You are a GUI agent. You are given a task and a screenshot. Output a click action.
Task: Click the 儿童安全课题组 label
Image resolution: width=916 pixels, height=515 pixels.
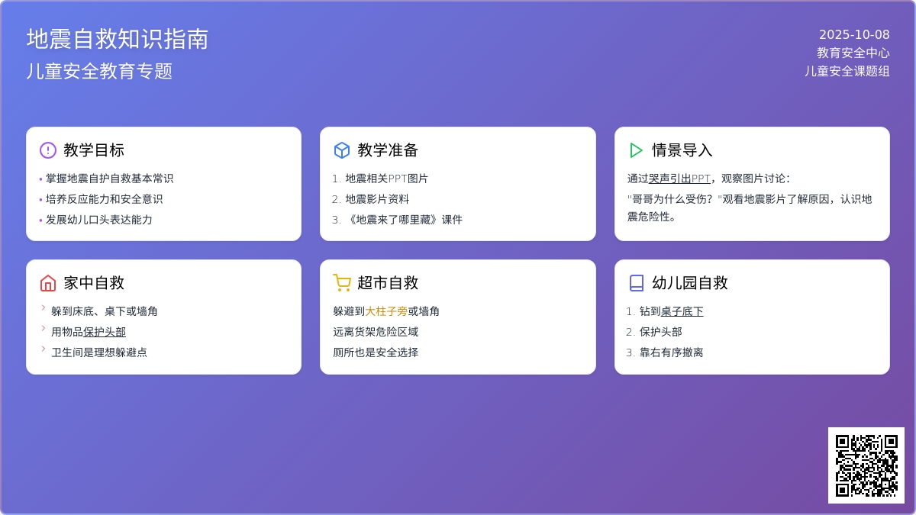847,71
